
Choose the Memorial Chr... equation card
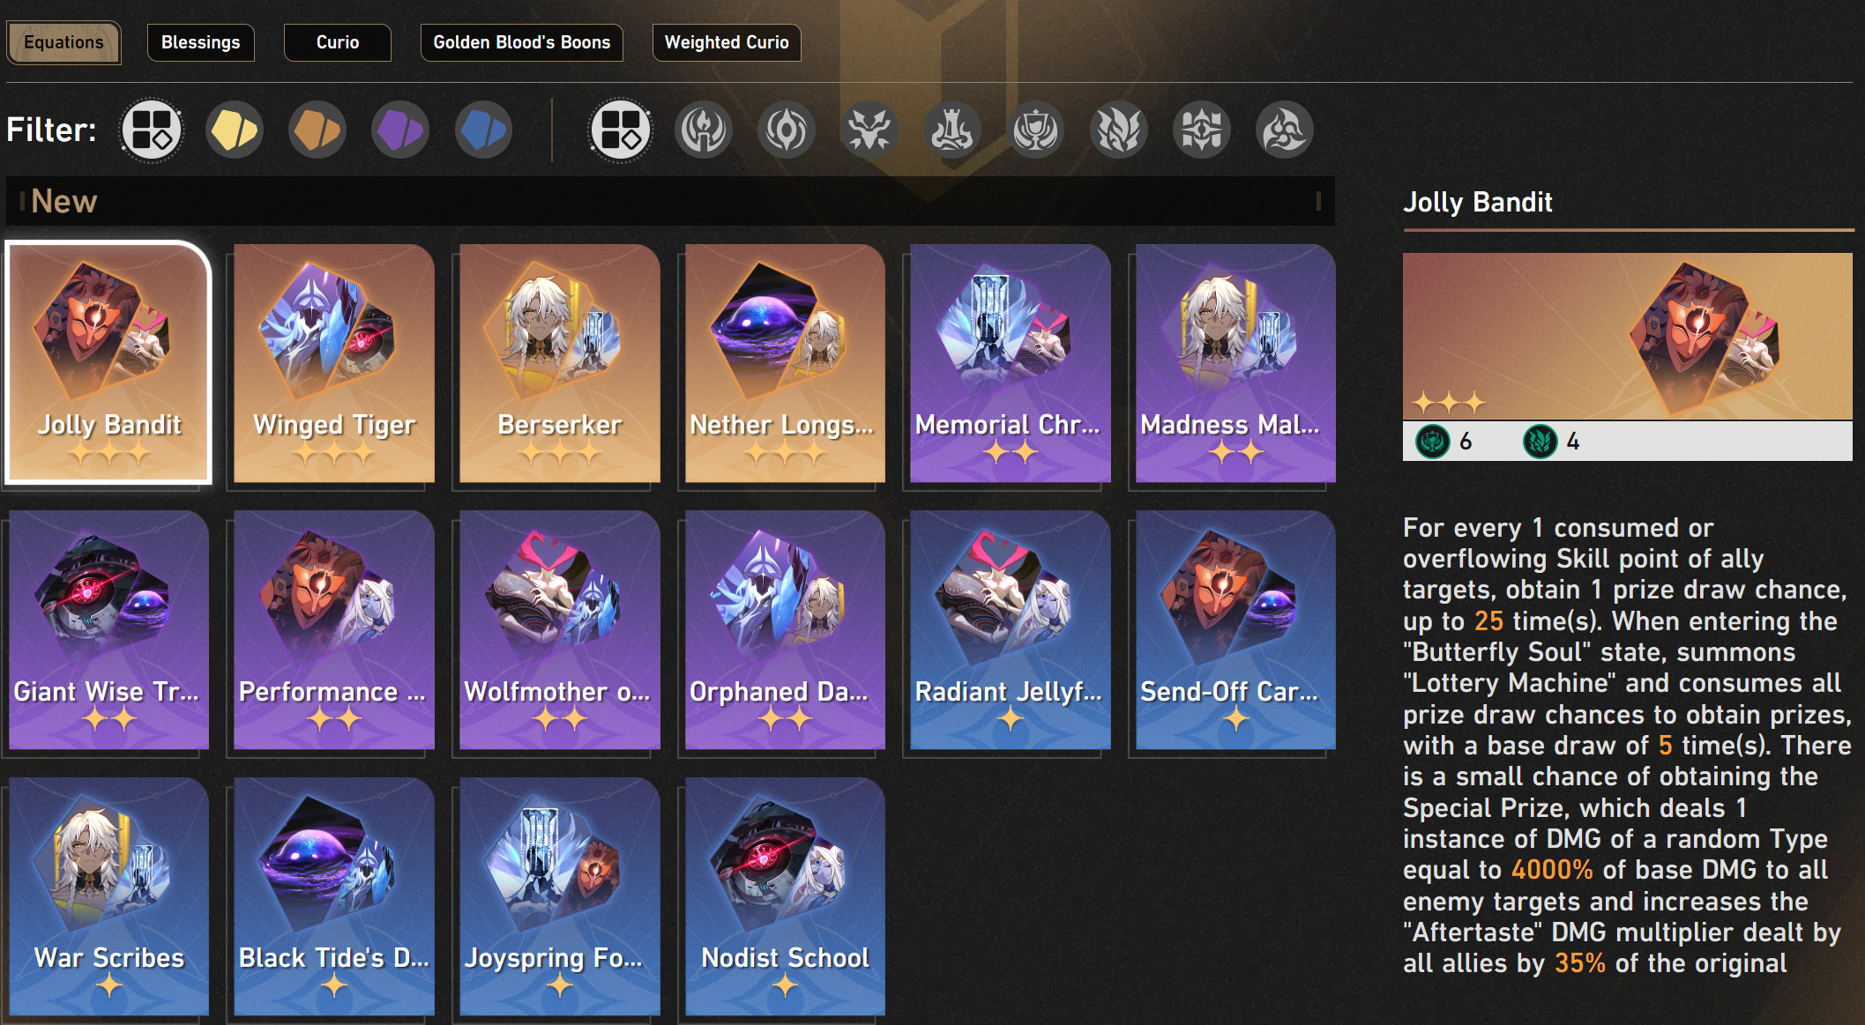1011,363
